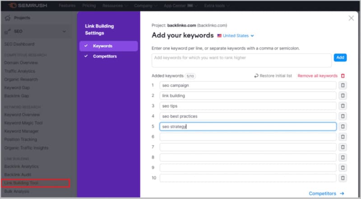Click the blue Add button
The image size is (361, 199).
pyautogui.click(x=340, y=58)
